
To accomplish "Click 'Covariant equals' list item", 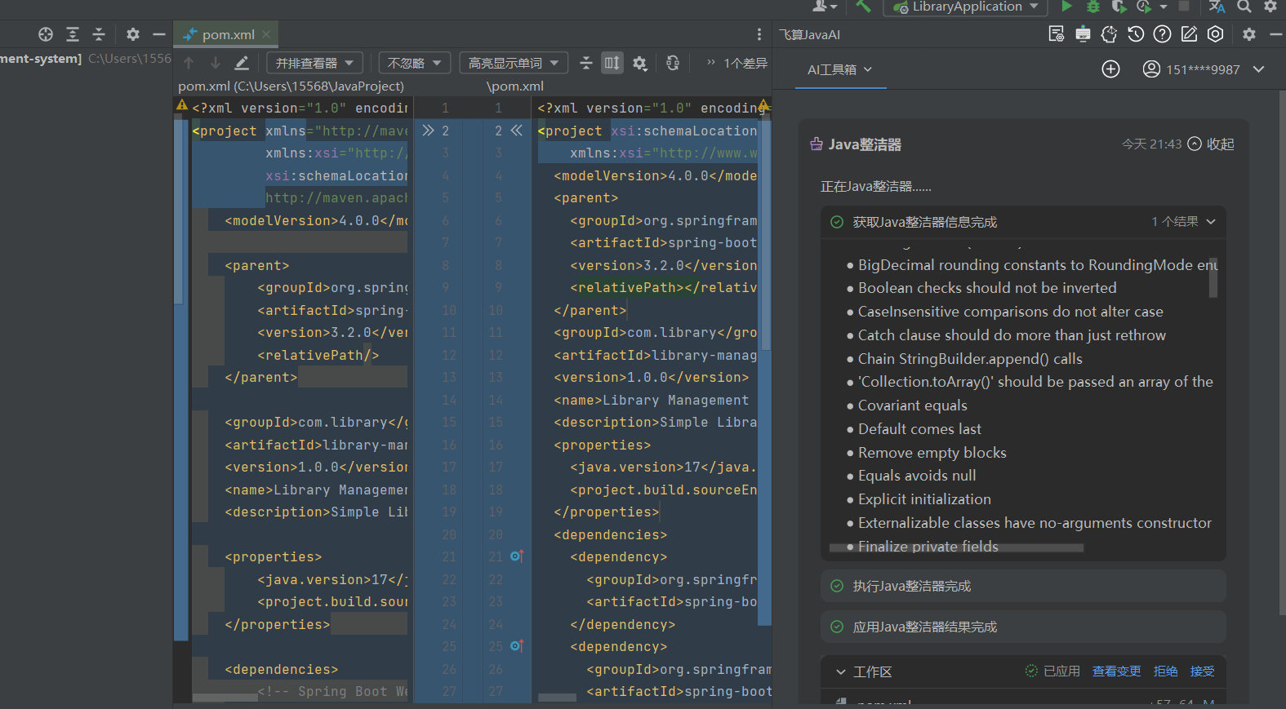I will click(912, 405).
